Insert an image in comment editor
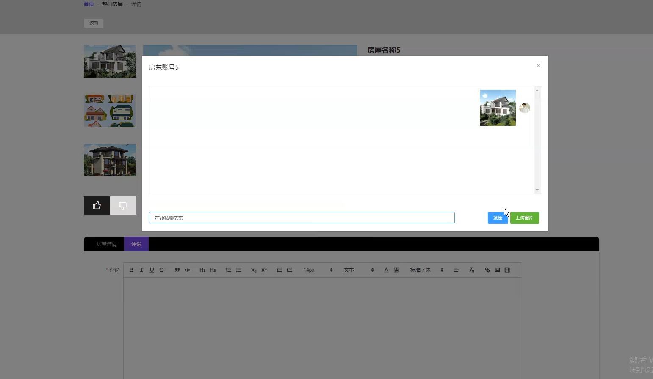The image size is (653, 379). [497, 270]
